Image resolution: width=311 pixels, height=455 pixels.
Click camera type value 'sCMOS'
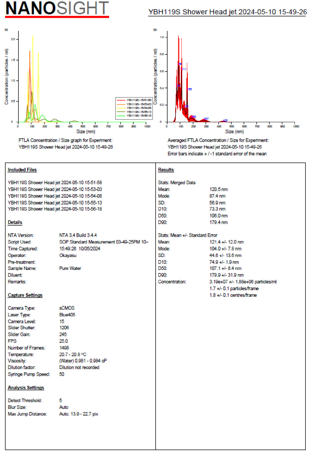point(67,308)
